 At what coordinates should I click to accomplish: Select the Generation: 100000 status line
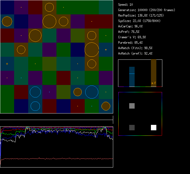coord(147,10)
